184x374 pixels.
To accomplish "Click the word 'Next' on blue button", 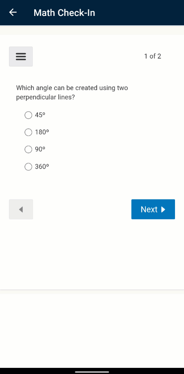I will coord(149,210).
